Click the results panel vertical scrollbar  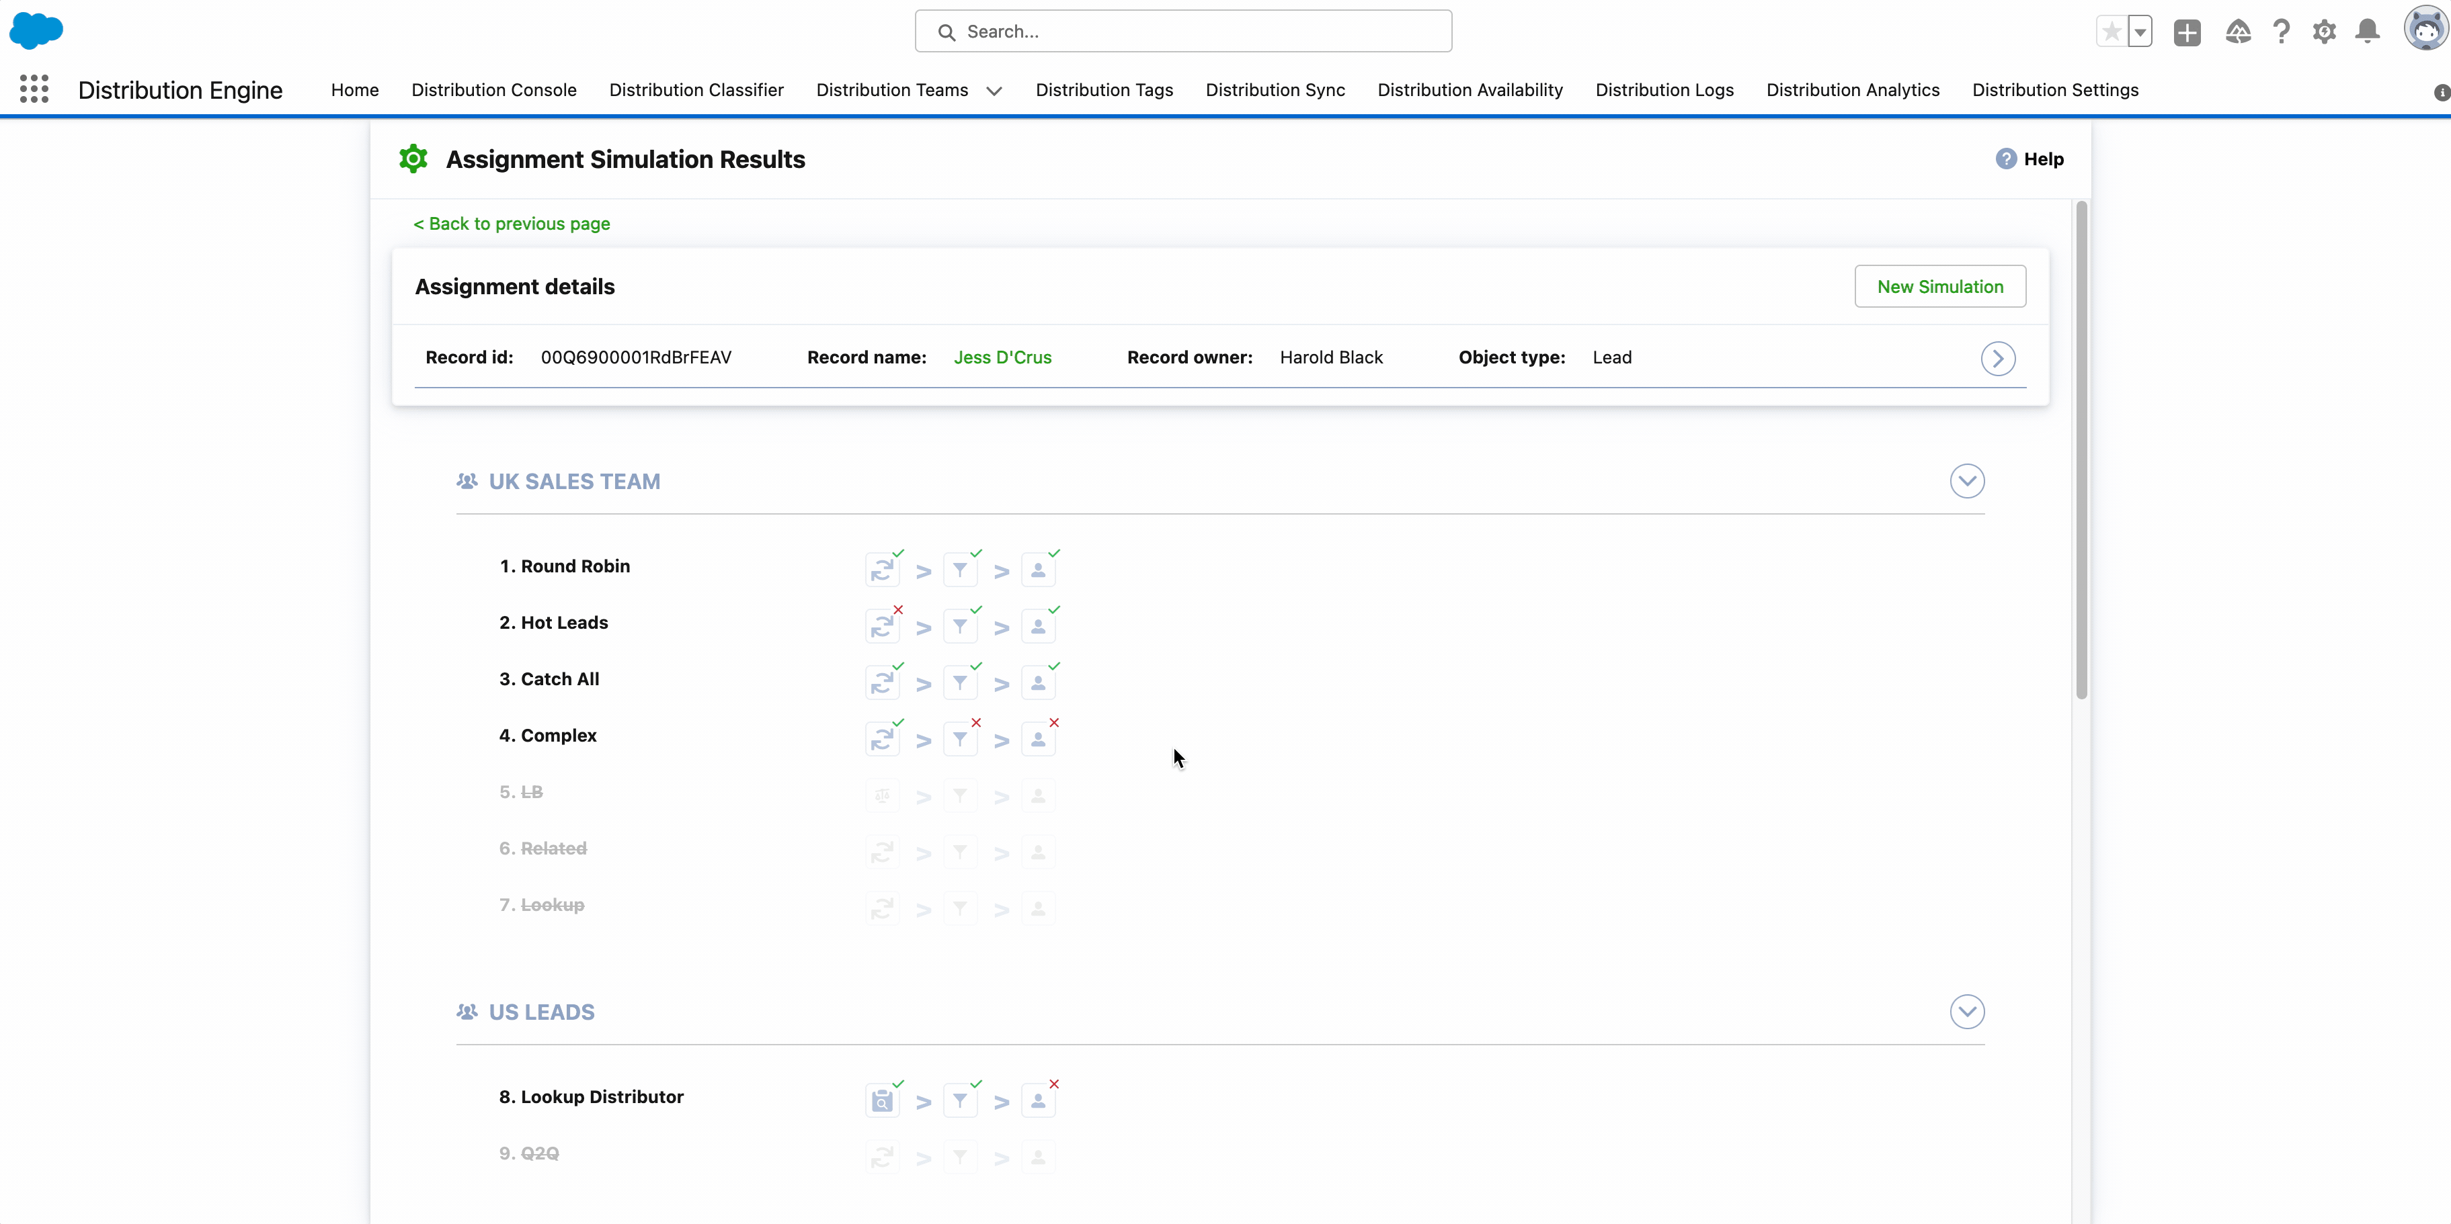click(2082, 451)
